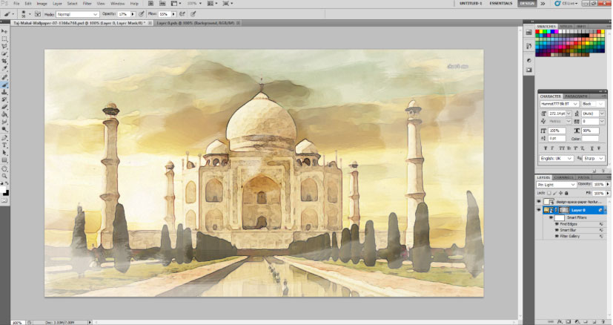This screenshot has width=613, height=325.
Task: Open the Pin Light blend mode dropdown
Action: click(x=556, y=185)
